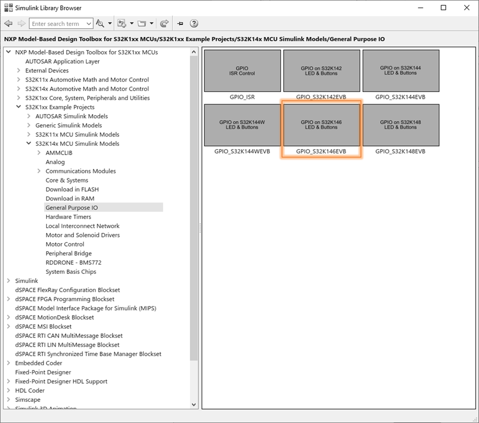Image resolution: width=479 pixels, height=423 pixels.
Task: Select Fixed-Point Designer
Action: coord(43,372)
